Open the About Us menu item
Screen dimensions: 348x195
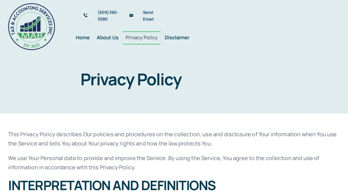click(108, 38)
